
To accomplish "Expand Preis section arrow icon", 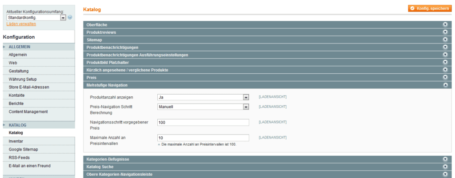I will click(445, 77).
